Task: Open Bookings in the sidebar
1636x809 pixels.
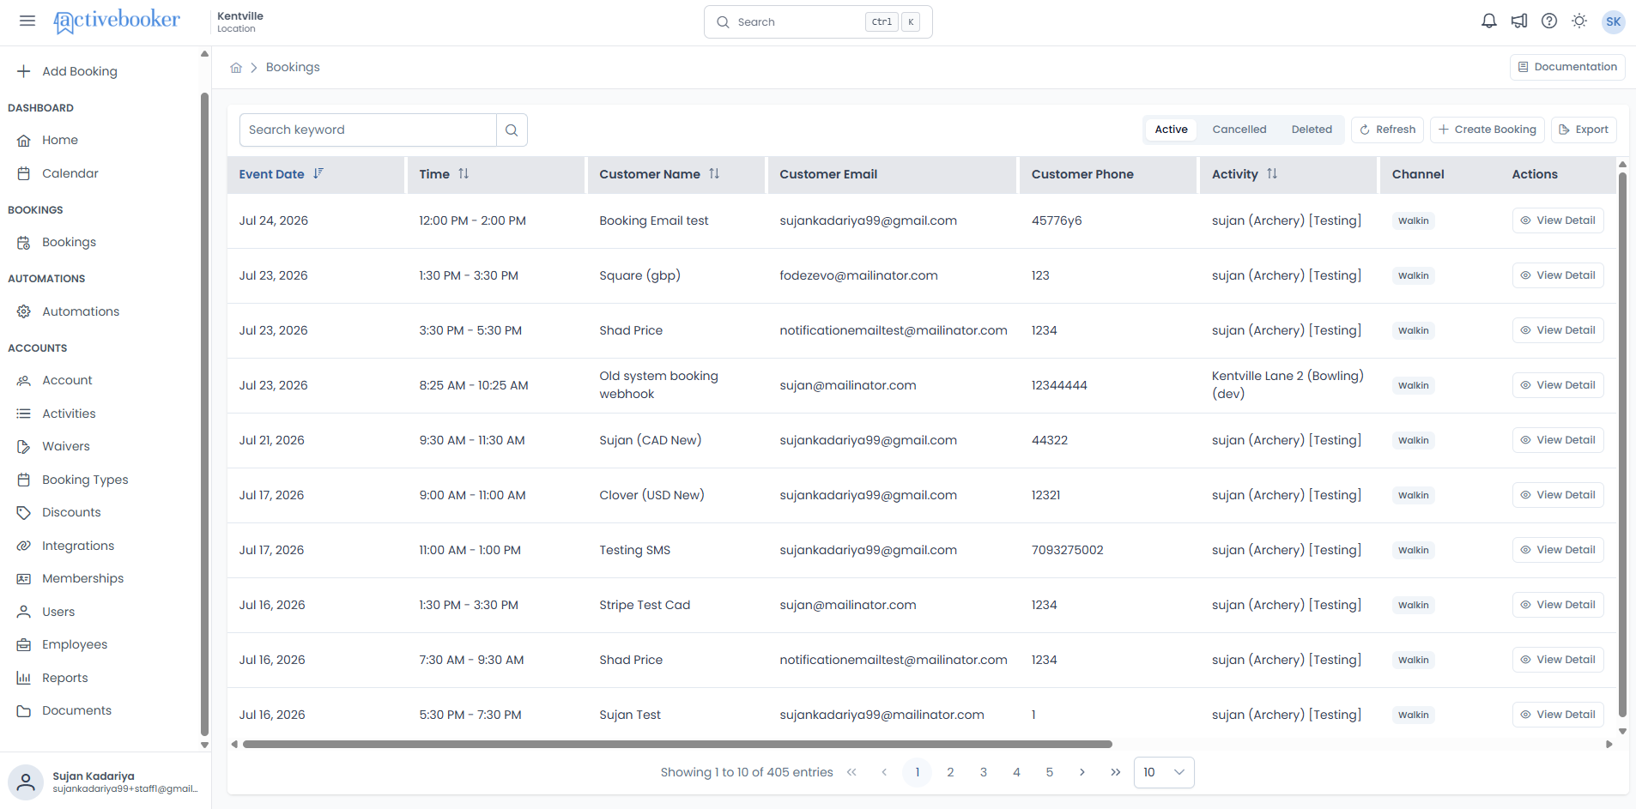Action: pos(69,242)
